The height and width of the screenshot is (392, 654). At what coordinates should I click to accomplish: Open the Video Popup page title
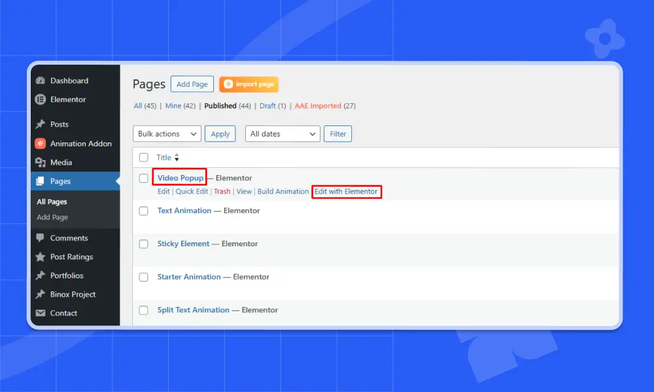(181, 178)
